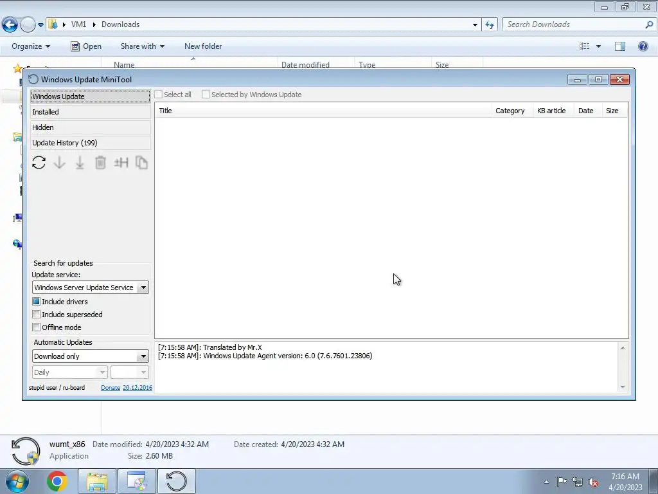
Task: Click the 20.12.2016 version link
Action: point(138,388)
